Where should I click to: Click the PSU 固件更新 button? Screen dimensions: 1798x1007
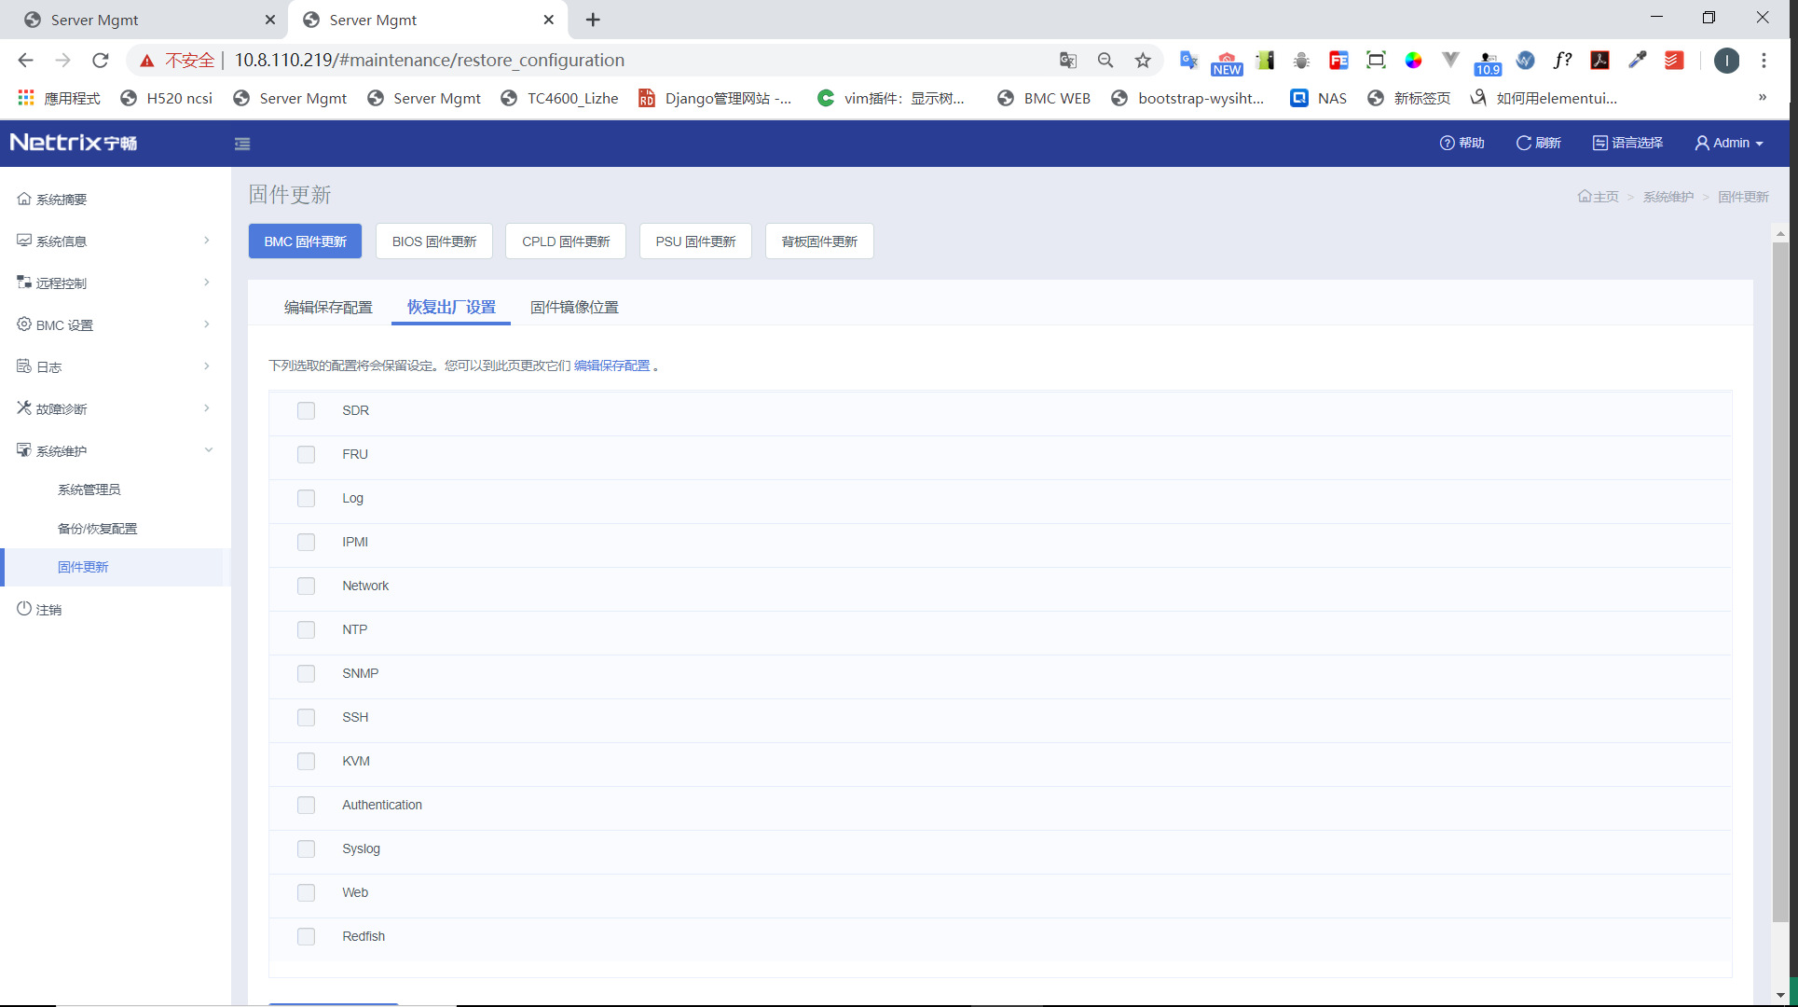tap(695, 241)
